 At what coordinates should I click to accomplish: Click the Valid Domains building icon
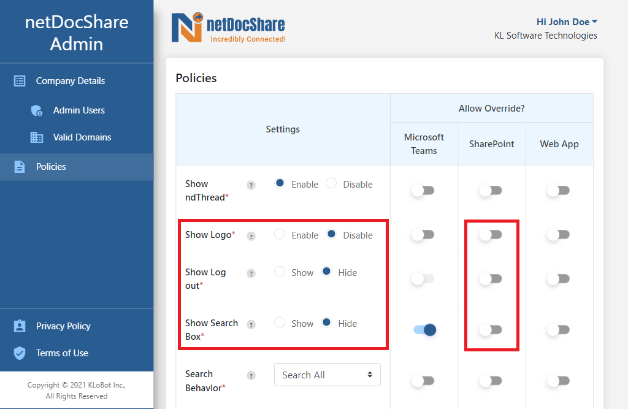[36, 137]
